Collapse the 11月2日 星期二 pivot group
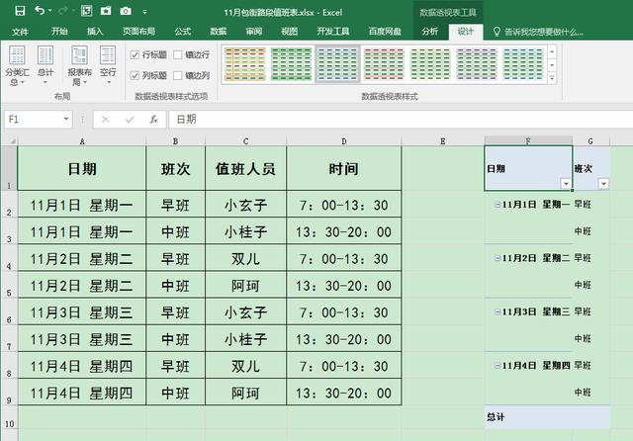 pyautogui.click(x=497, y=258)
